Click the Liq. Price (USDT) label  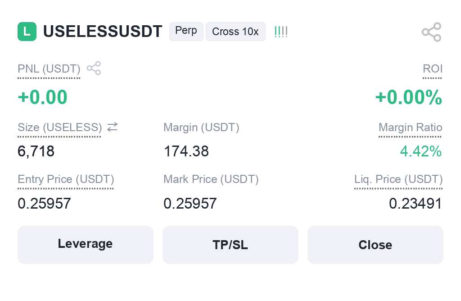(398, 179)
